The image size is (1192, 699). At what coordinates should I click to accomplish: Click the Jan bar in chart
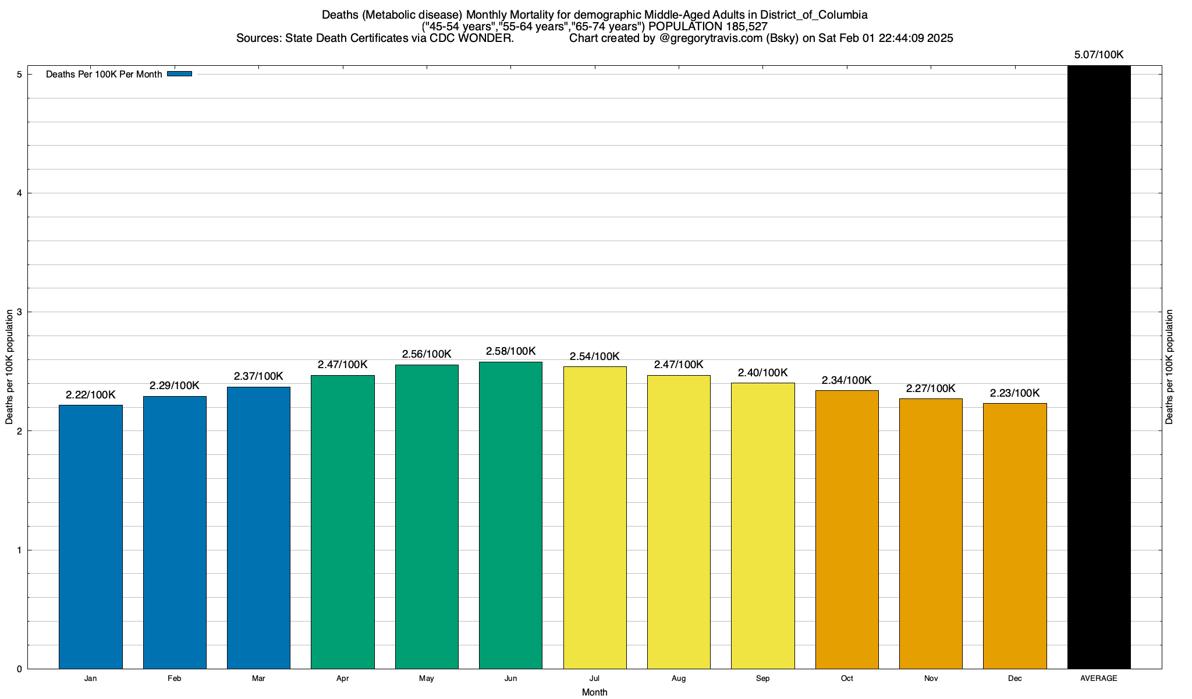tap(91, 536)
